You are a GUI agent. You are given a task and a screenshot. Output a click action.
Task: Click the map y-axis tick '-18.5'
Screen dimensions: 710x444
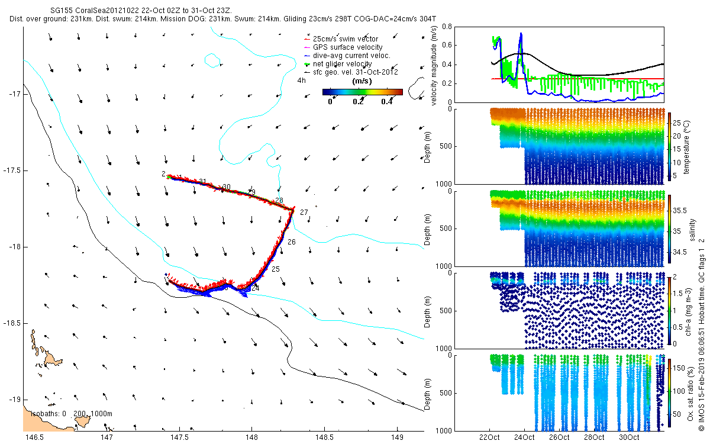coord(11,323)
